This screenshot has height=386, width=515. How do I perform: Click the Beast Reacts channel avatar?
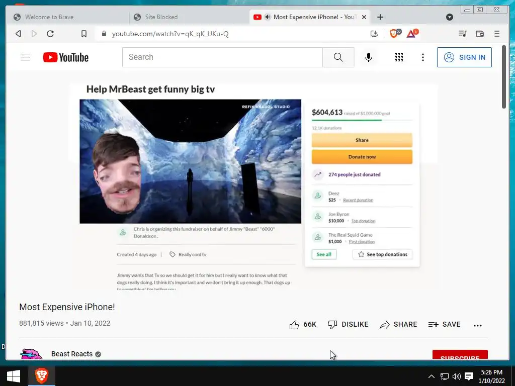click(31, 354)
